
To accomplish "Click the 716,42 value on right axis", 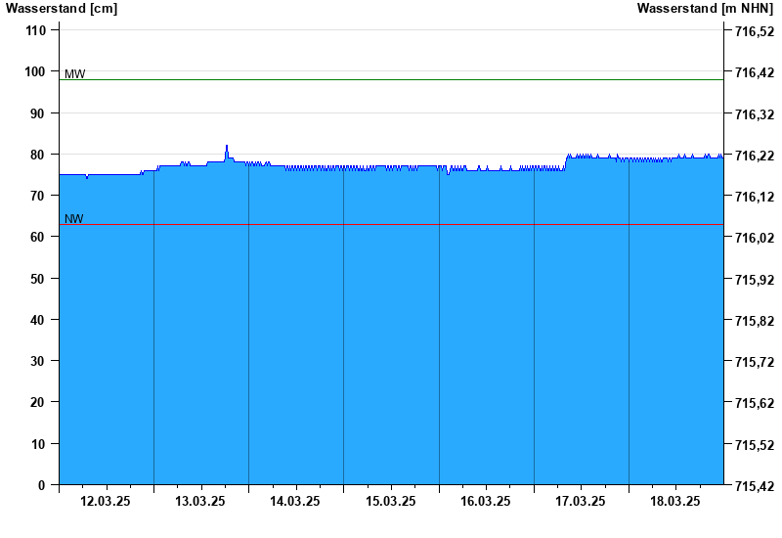I will (755, 72).
